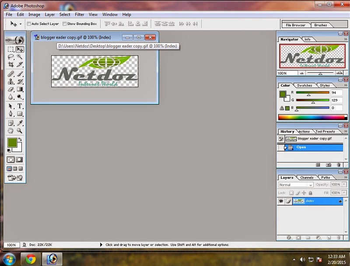Screen dimensions: 350x266
Task: Open Move tool preset picker arrow
Action: click(21, 24)
